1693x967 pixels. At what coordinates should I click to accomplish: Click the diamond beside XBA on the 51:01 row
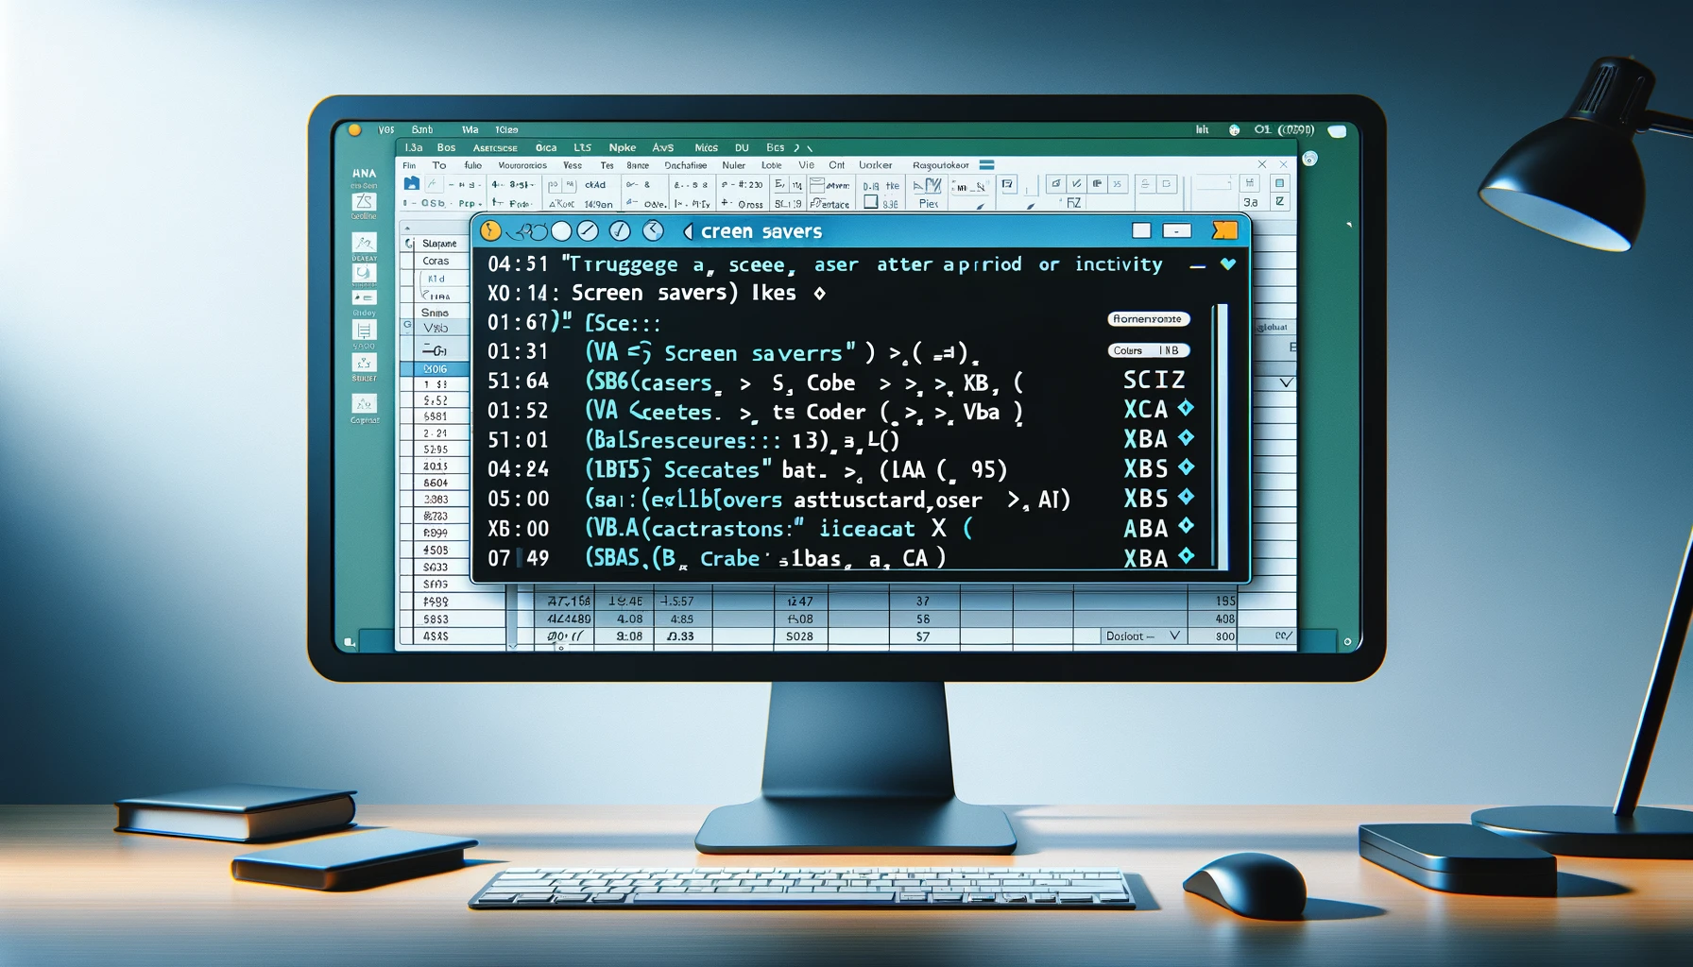1186,437
